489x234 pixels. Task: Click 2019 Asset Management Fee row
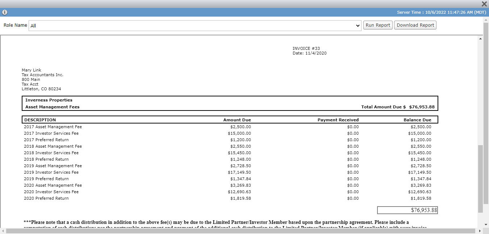pyautogui.click(x=230, y=166)
